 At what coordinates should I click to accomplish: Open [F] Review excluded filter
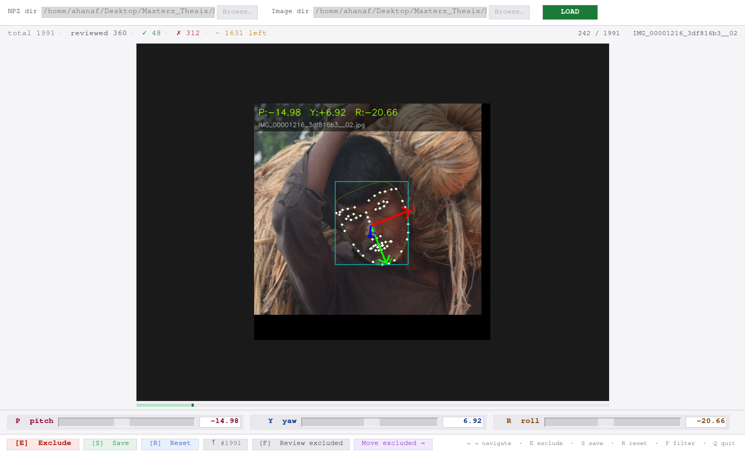[x=301, y=444]
